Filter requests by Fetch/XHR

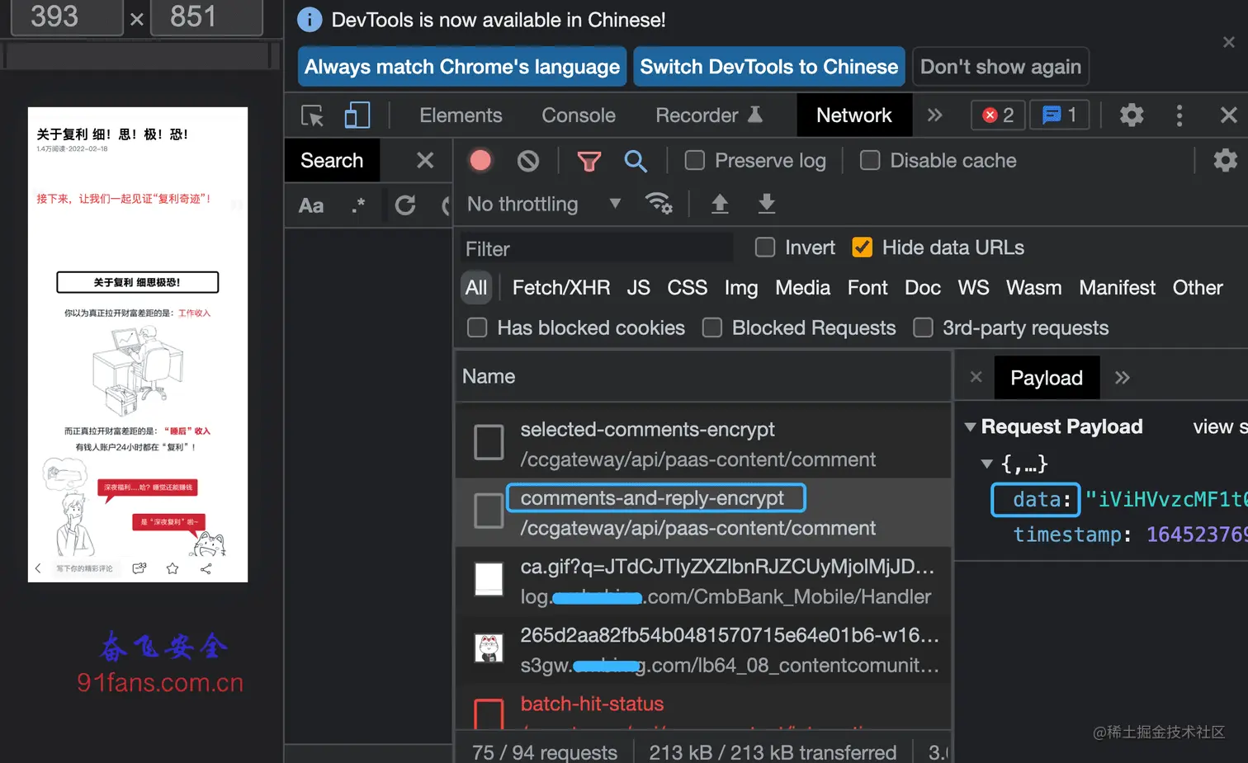click(x=561, y=288)
